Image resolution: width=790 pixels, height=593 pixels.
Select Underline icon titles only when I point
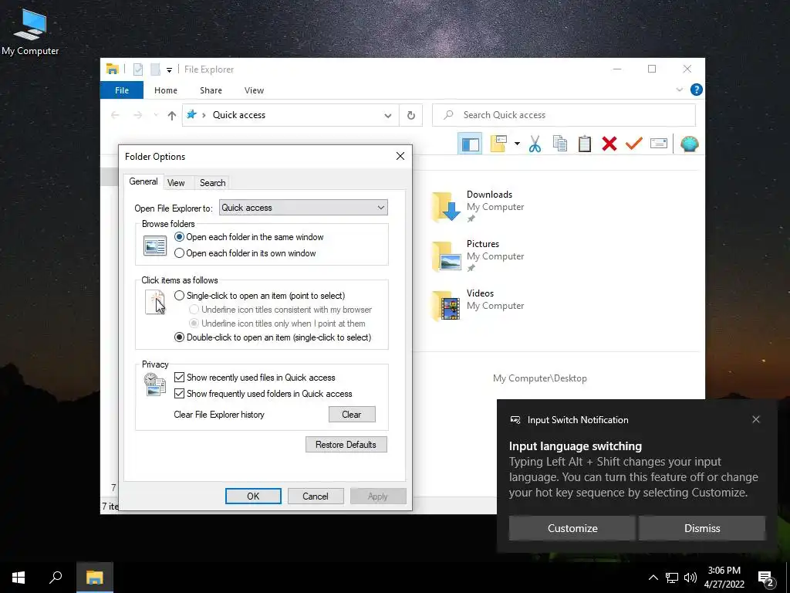[x=277, y=324]
